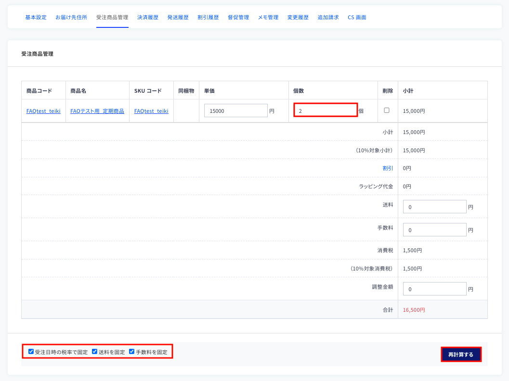Select the 受注商品管理 tab
The image size is (509, 381).
[x=112, y=17]
